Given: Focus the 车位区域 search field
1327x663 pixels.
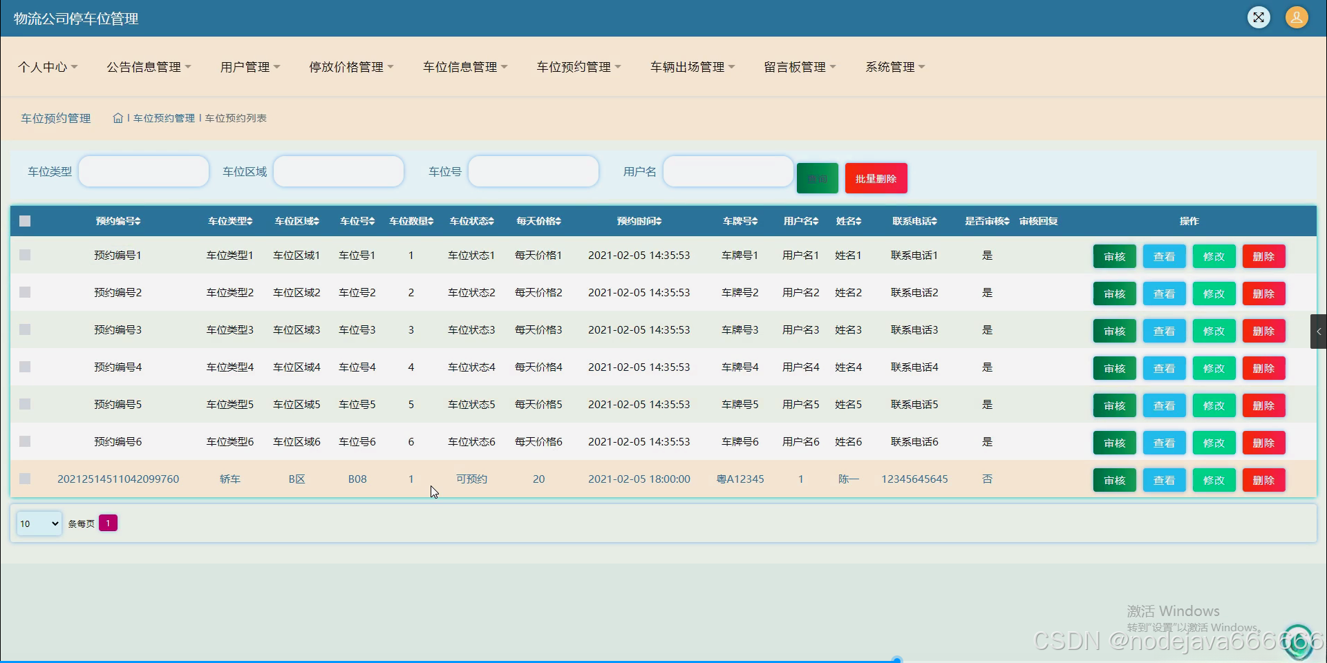Looking at the screenshot, I should [x=339, y=171].
